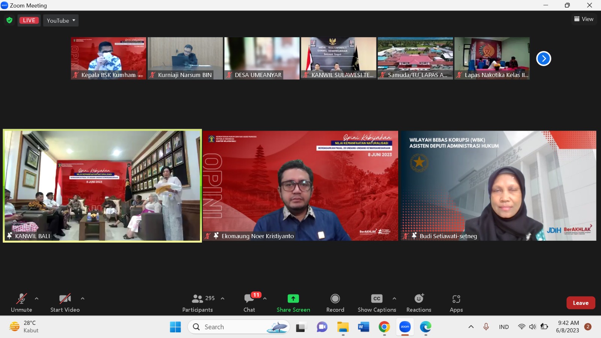Unmute the microphone
The height and width of the screenshot is (338, 601).
pyautogui.click(x=21, y=303)
